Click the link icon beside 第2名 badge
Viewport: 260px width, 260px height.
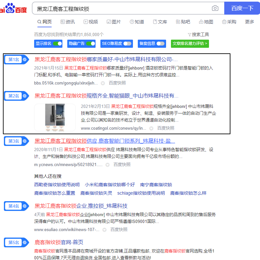point(25,96)
